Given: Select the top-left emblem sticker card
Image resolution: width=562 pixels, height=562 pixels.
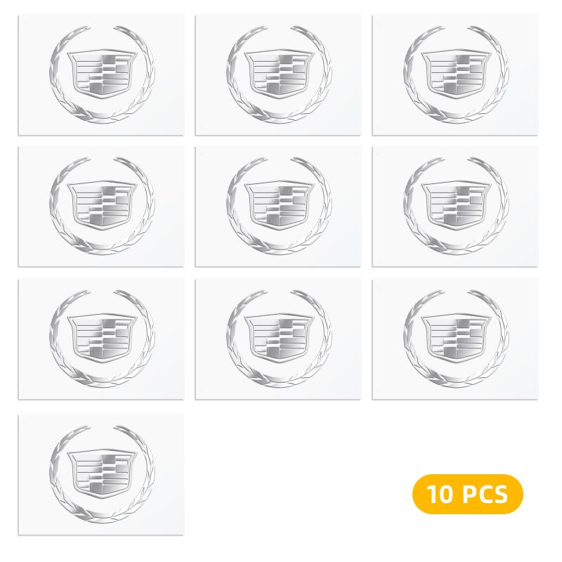Looking at the screenshot, I should point(101,75).
